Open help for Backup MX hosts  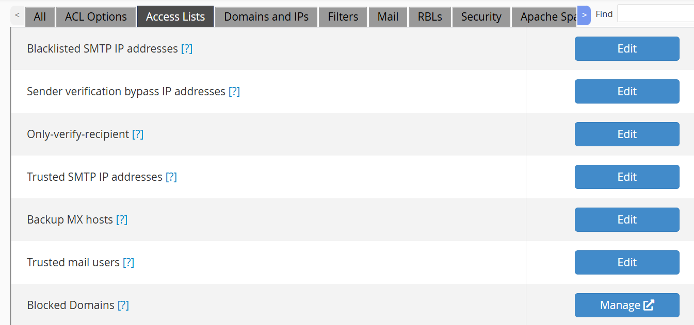122,219
